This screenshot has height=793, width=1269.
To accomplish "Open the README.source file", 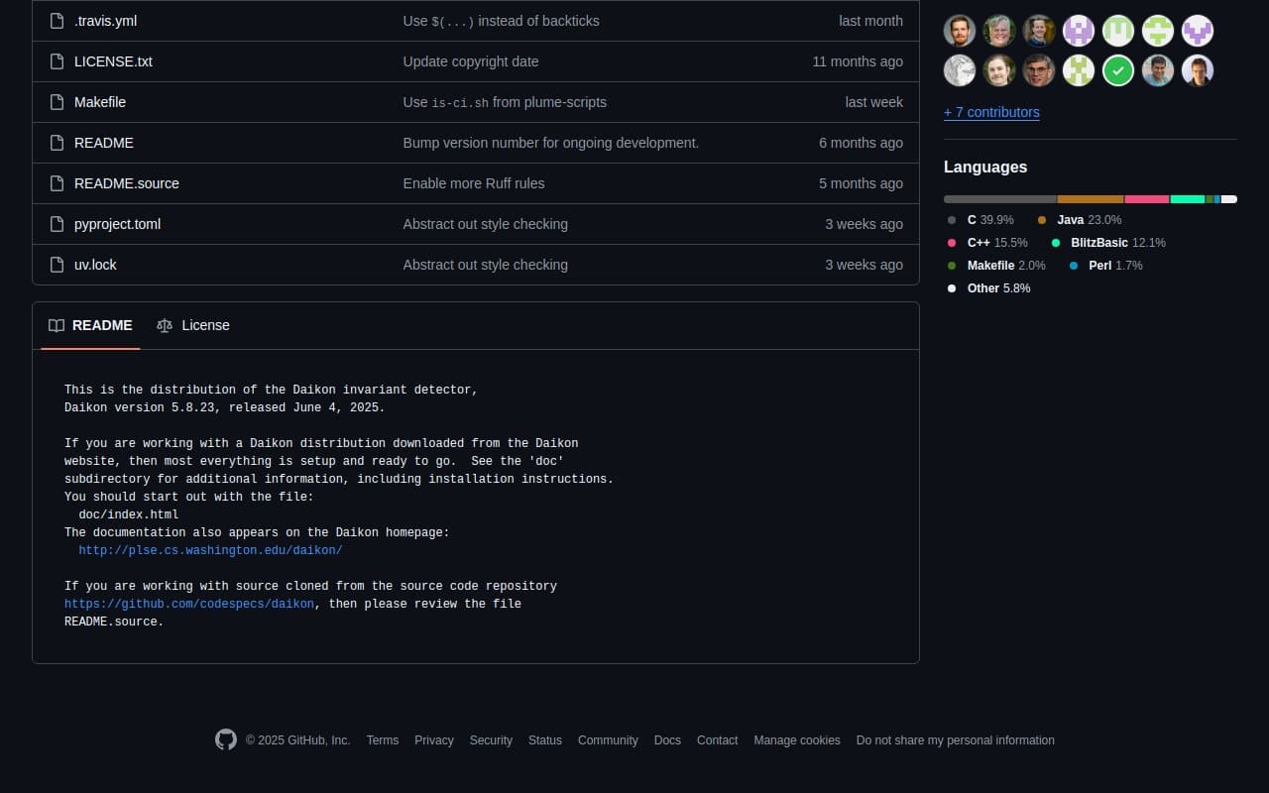I will (127, 183).
